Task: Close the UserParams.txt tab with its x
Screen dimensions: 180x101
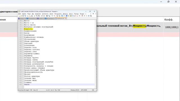Action: [x=66, y=19]
